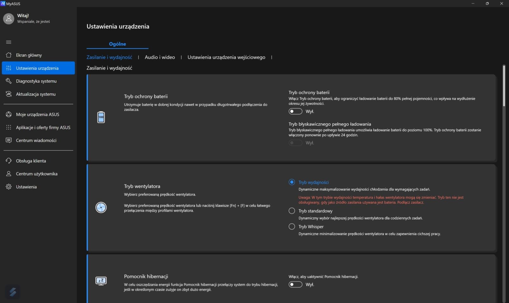Minimize the MyASUS window
The width and height of the screenshot is (509, 303).
point(473,3)
